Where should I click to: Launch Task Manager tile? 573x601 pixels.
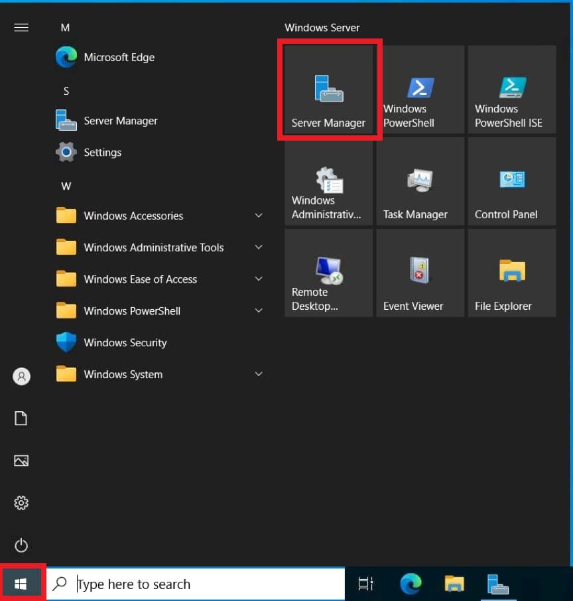[420, 183]
